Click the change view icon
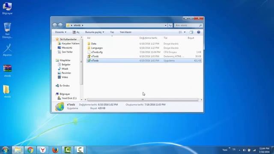Viewport: 274px width, 154px height. coord(180,32)
